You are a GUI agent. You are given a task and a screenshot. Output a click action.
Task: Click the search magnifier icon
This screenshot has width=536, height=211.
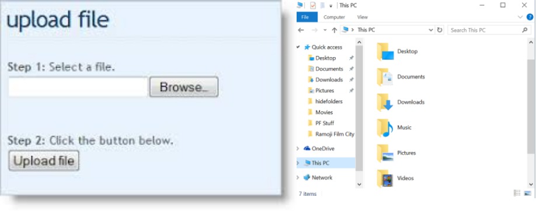(525, 30)
